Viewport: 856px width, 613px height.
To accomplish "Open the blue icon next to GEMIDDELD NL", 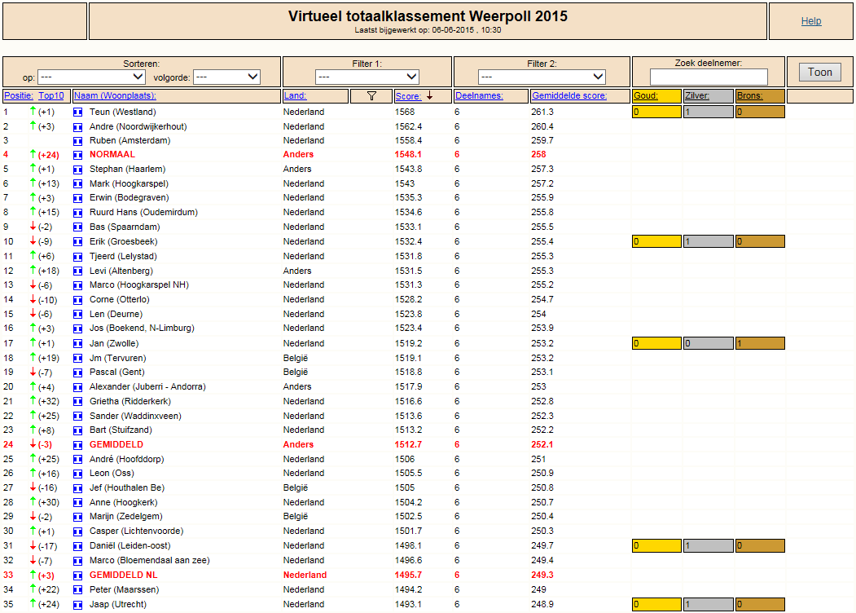I will 78,576.
